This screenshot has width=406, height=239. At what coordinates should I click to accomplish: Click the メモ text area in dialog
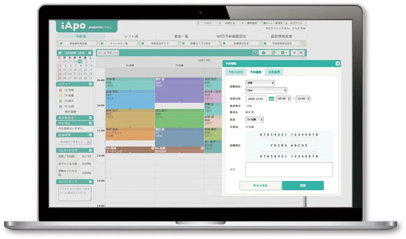point(289,170)
